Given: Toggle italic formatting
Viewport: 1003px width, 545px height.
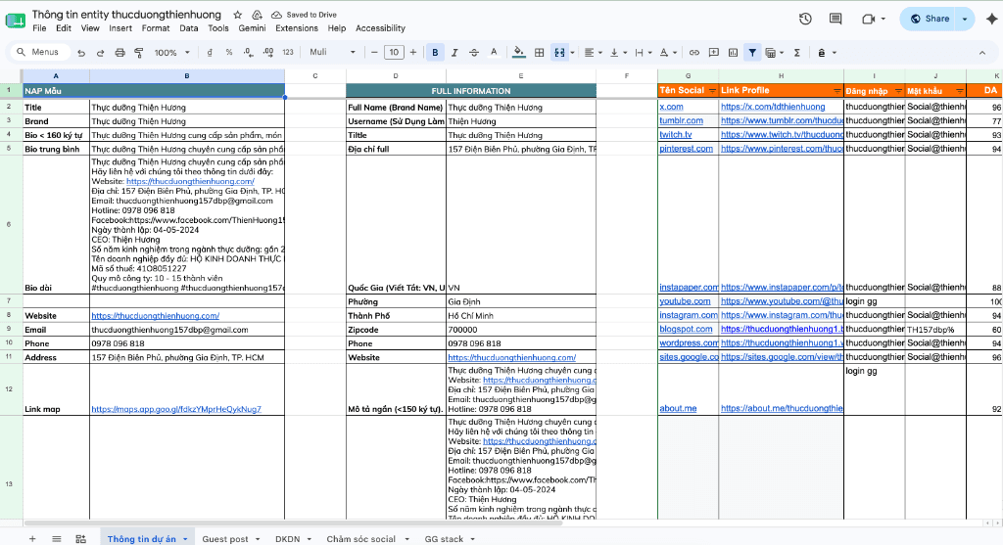Looking at the screenshot, I should point(454,53).
